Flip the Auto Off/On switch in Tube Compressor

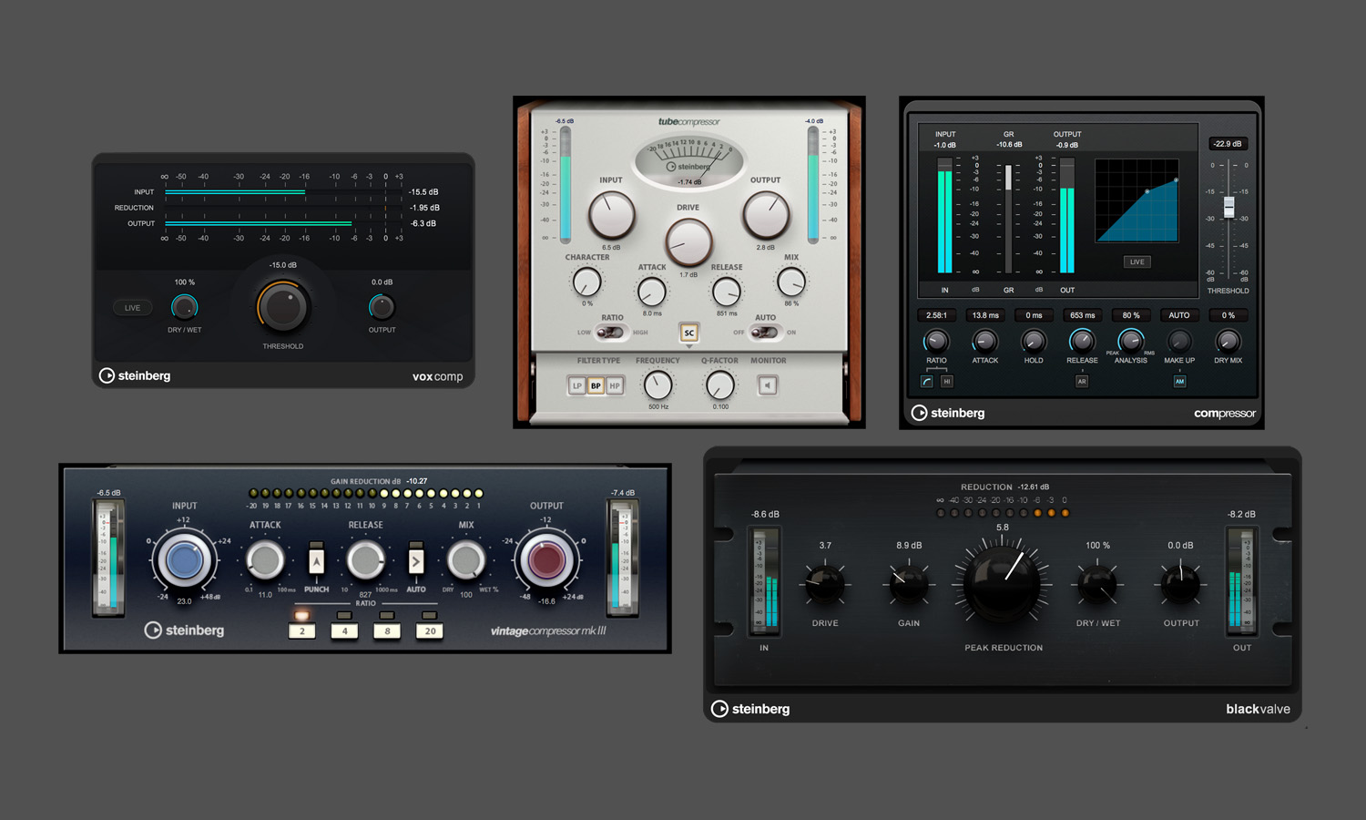coord(765,333)
